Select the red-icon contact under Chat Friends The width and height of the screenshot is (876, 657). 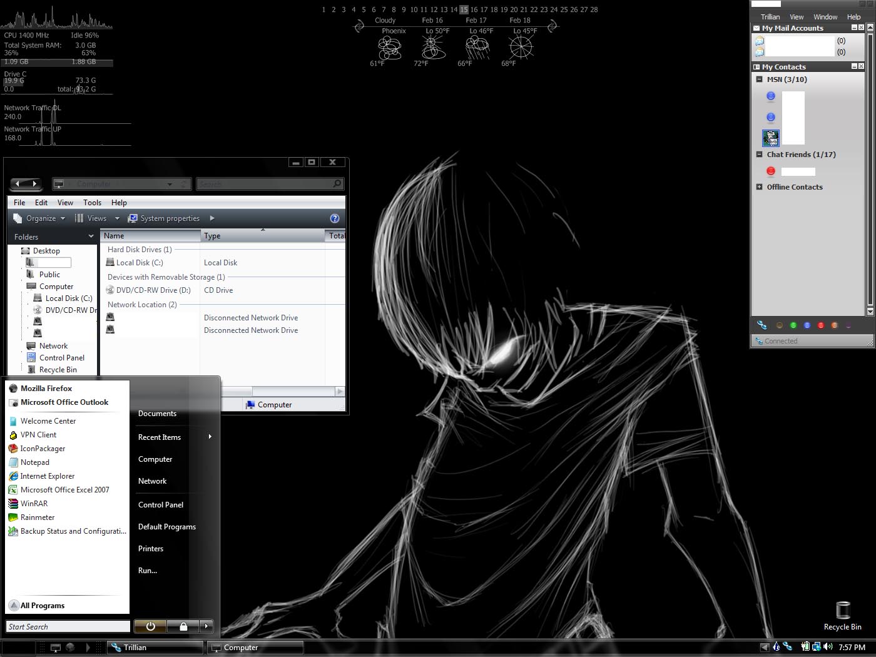(x=771, y=171)
